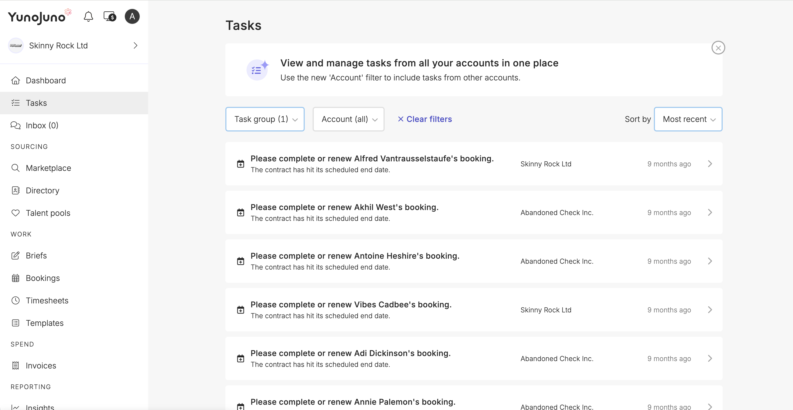Open Inbox (0) in sidebar
Screen dimensions: 793x410
click(x=42, y=125)
